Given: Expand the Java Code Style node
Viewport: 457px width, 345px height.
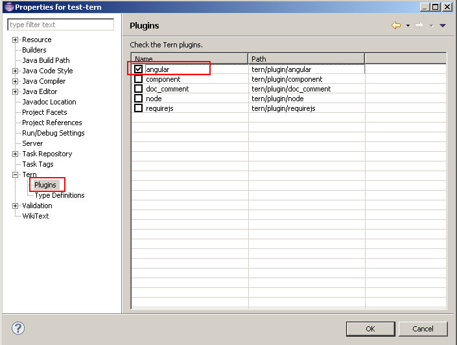Looking at the screenshot, I should pyautogui.click(x=15, y=71).
